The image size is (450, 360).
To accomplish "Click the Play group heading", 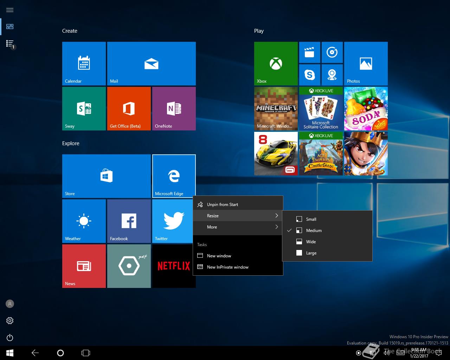I will point(259,31).
